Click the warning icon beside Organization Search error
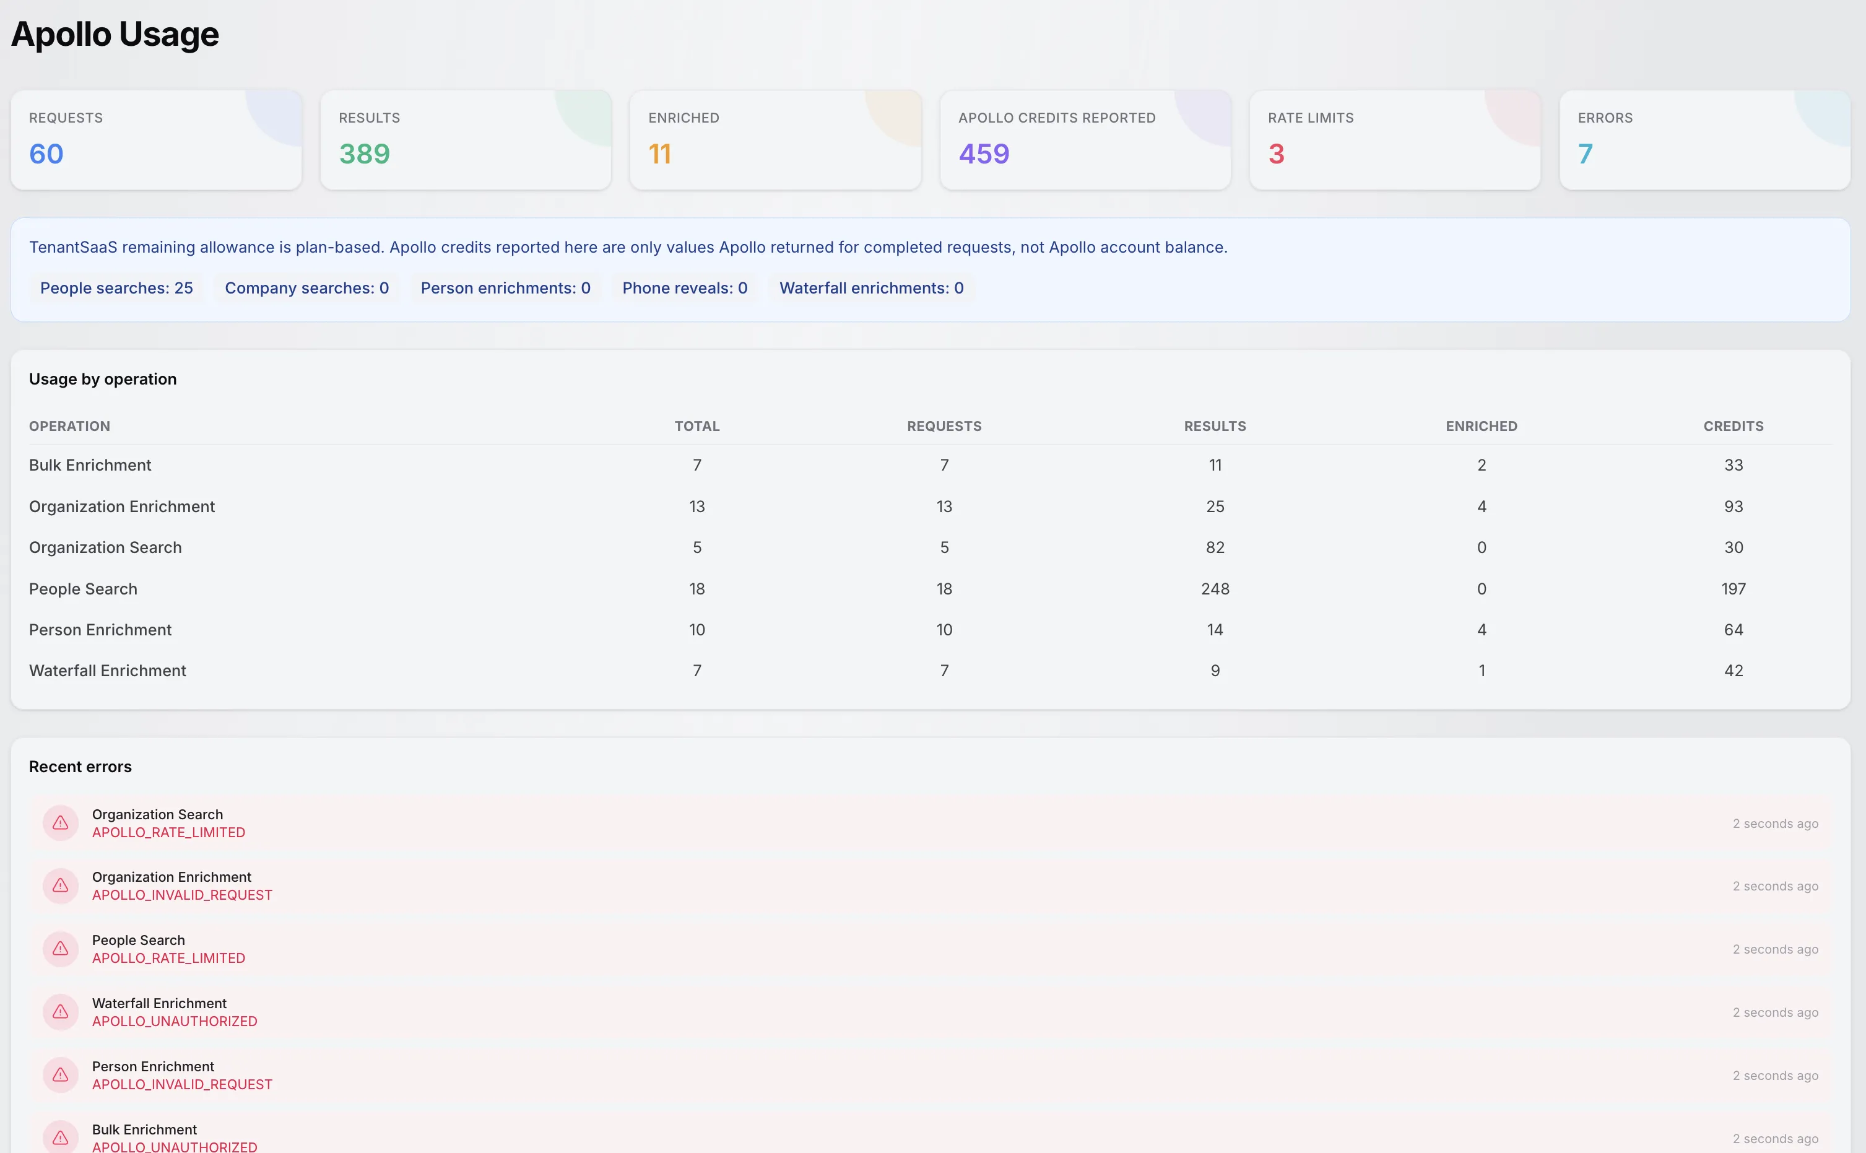 [x=60, y=823]
